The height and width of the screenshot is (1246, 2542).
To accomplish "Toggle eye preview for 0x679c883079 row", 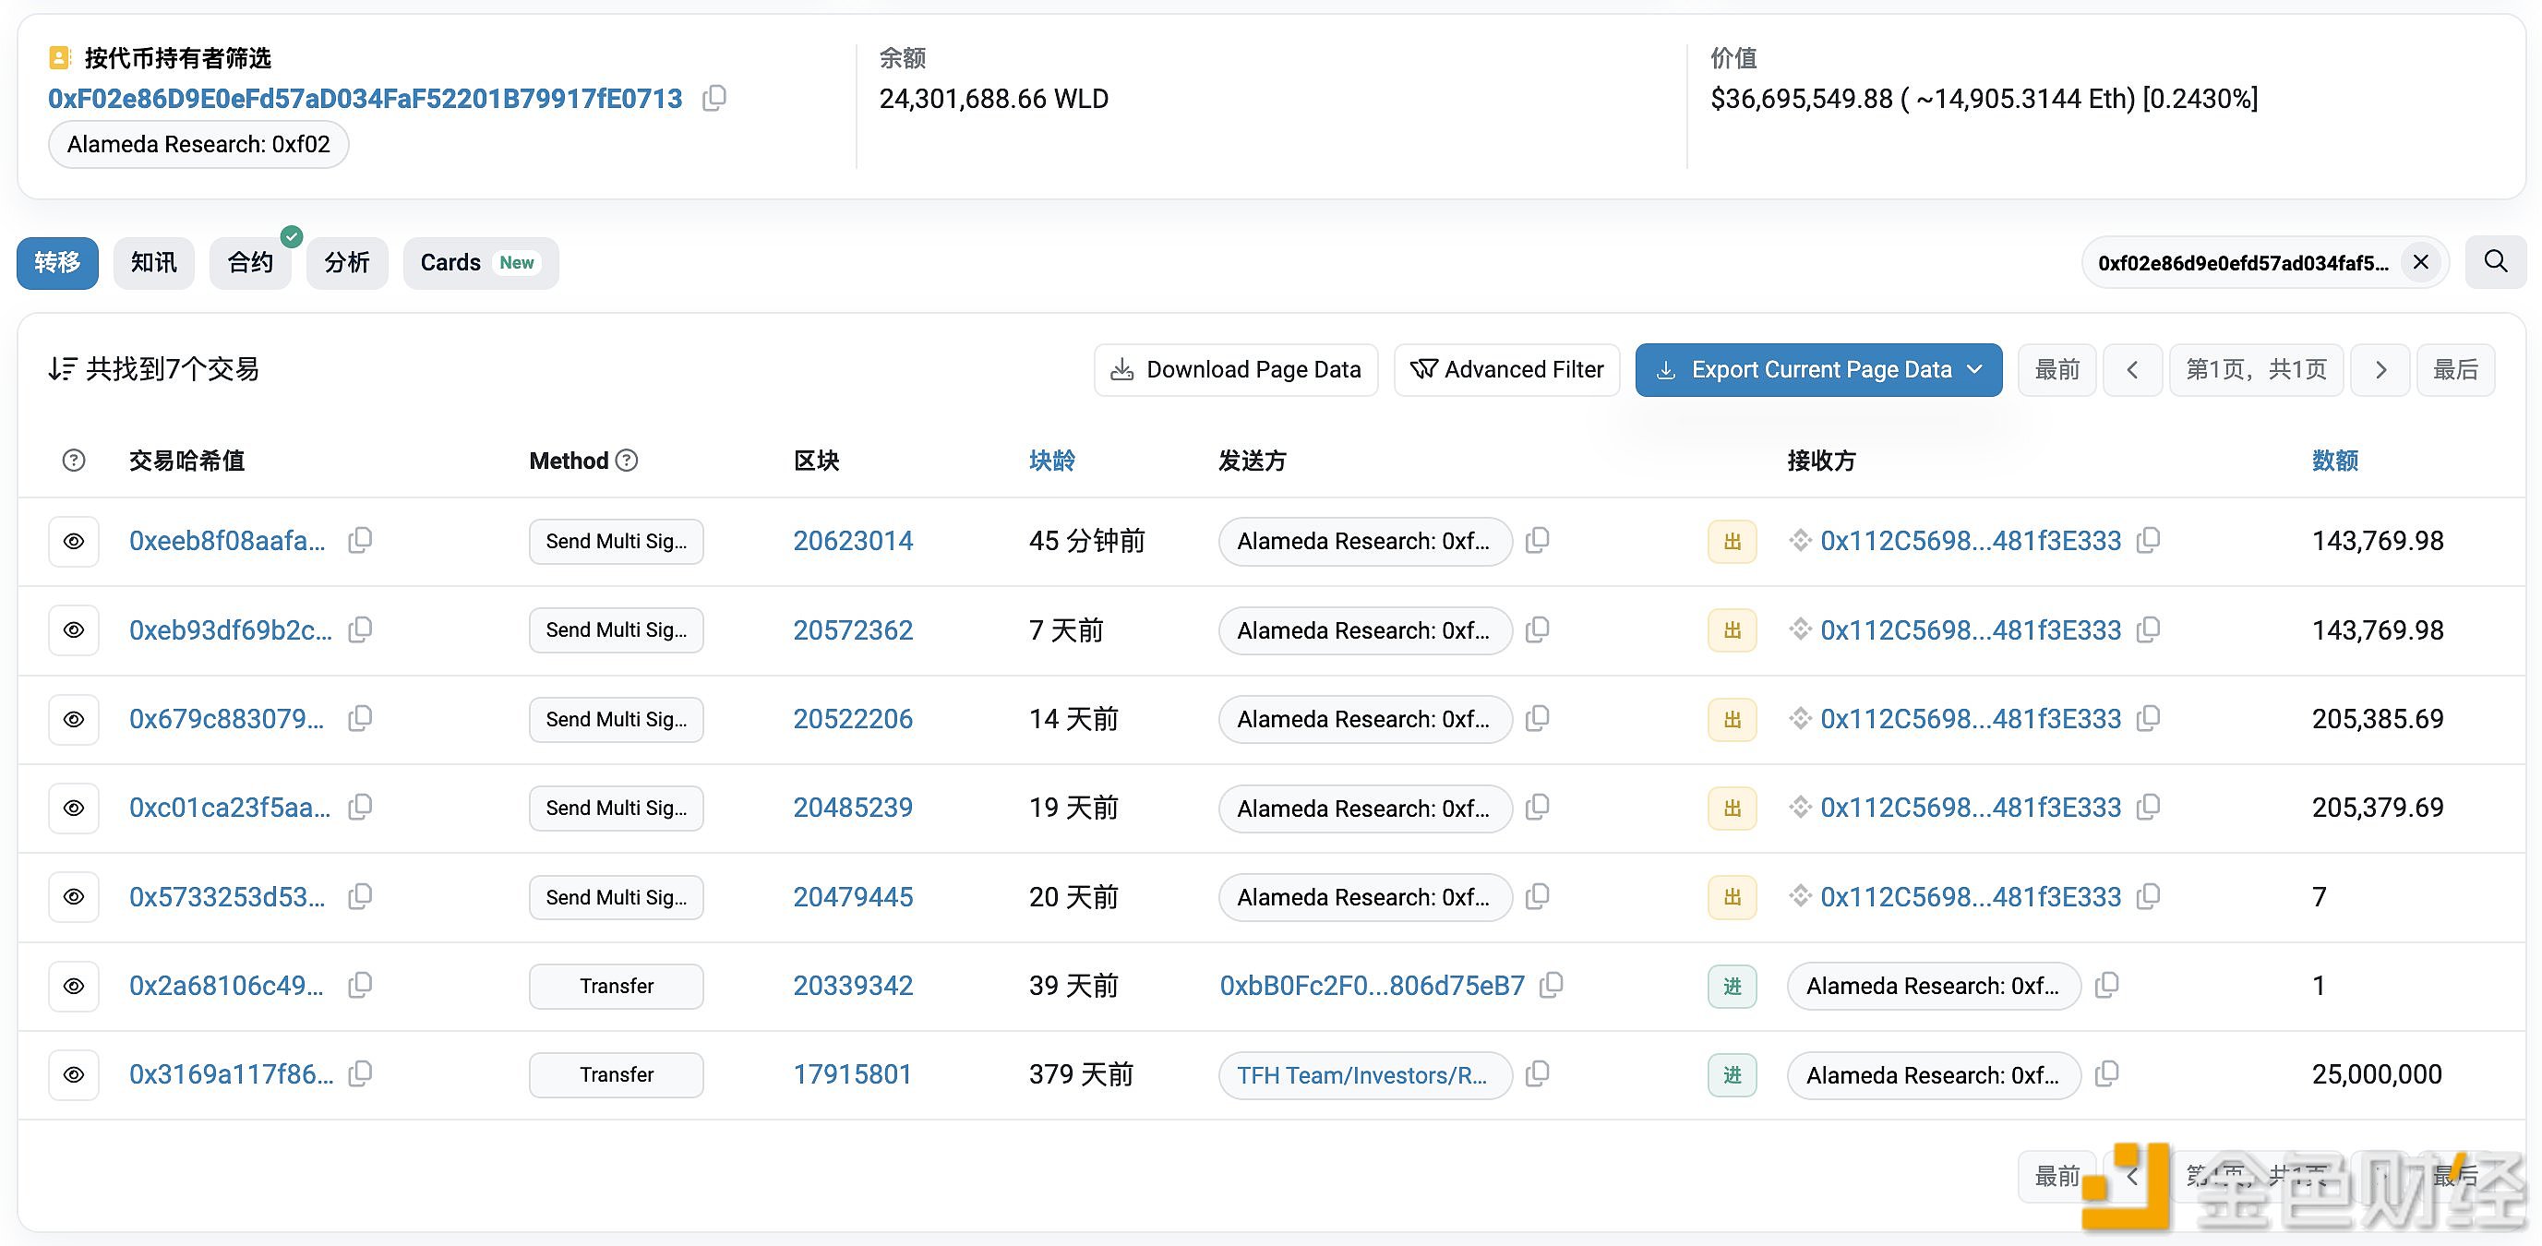I will [x=74, y=719].
